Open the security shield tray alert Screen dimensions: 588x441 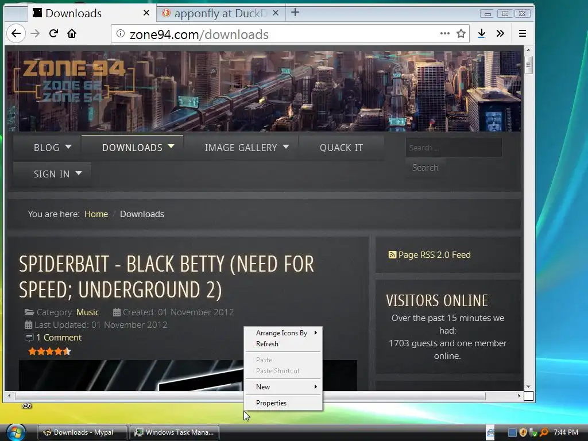pyautogui.click(x=523, y=433)
